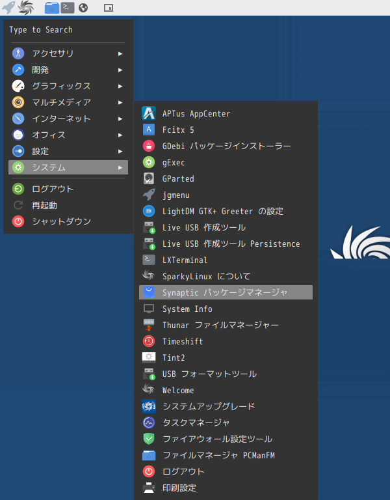The height and width of the screenshot is (500, 390).
Task: Open the file manager from the top panel
Action: (51, 8)
